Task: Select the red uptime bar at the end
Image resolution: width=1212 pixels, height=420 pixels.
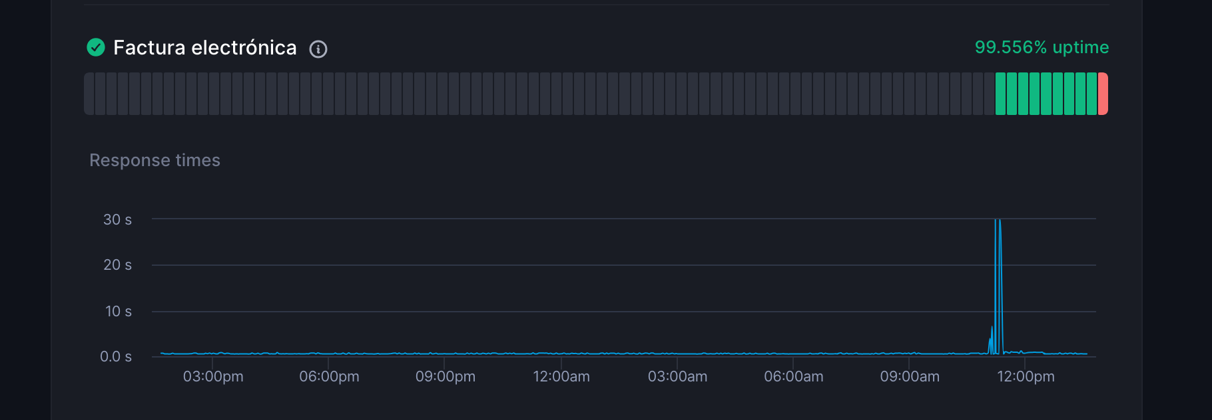Action: click(x=1103, y=94)
